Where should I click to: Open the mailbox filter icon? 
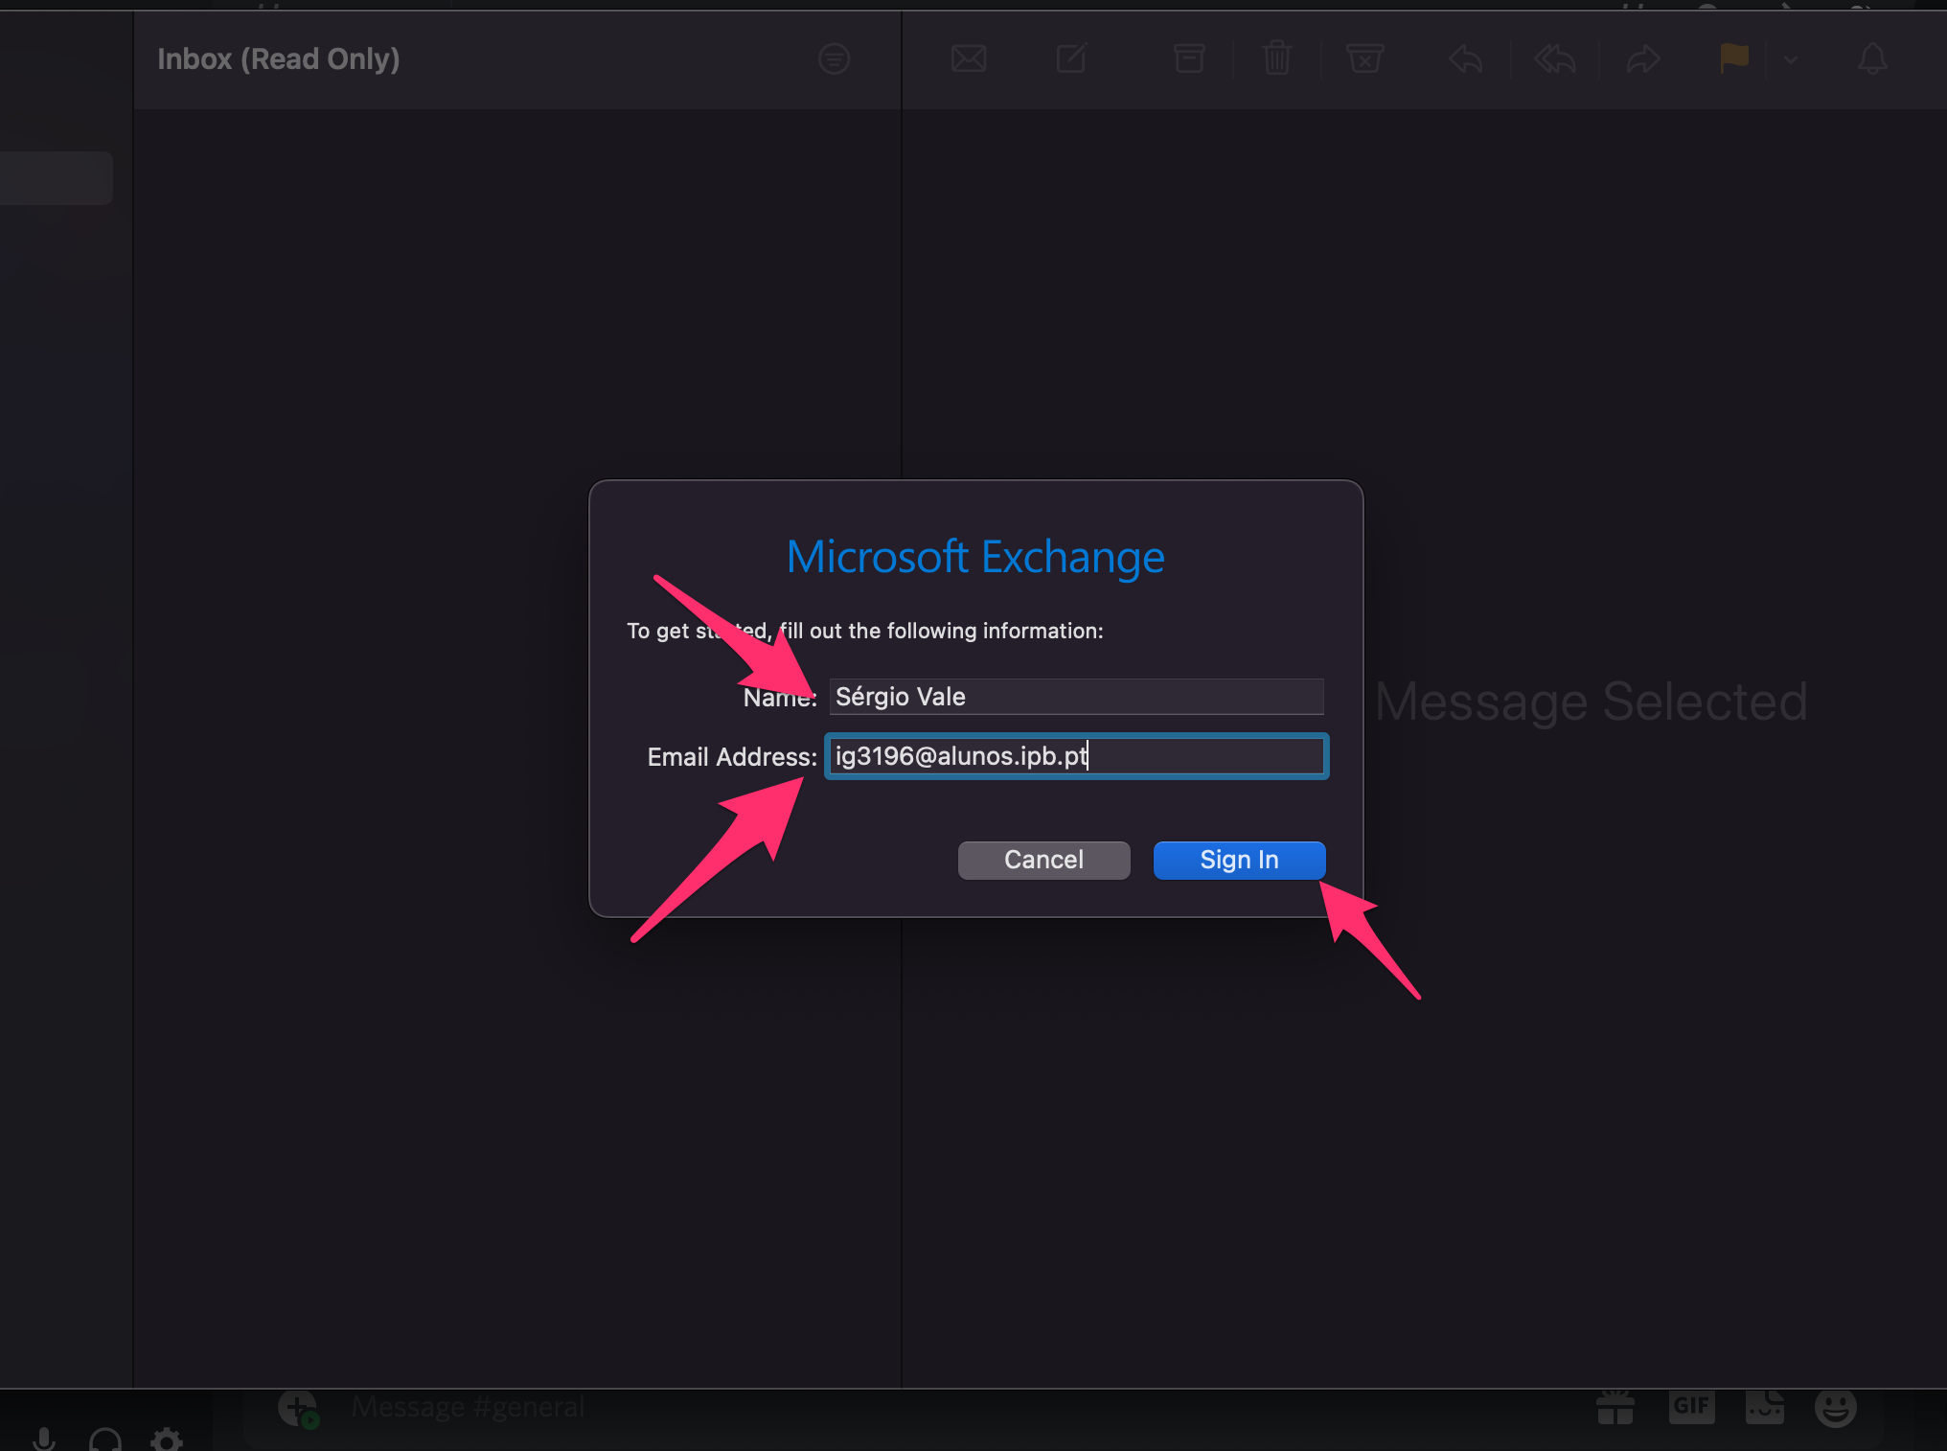pyautogui.click(x=834, y=59)
